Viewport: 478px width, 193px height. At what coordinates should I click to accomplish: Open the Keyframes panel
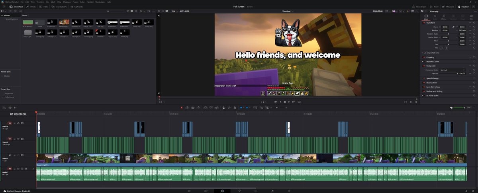point(77,7)
